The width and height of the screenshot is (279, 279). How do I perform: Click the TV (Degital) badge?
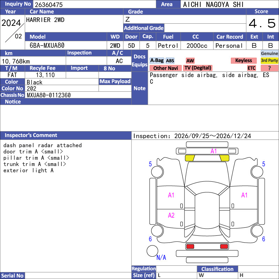pos(198,68)
